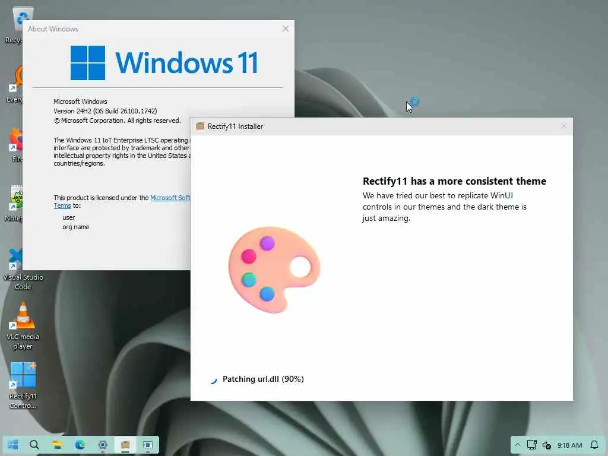Select the Recycle Bin desktop icon
Image resolution: width=608 pixels, height=456 pixels.
click(14, 24)
